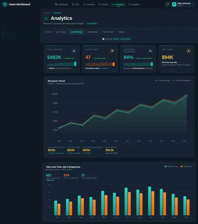Expand the Alex Johnson account menu chevron

193,4
